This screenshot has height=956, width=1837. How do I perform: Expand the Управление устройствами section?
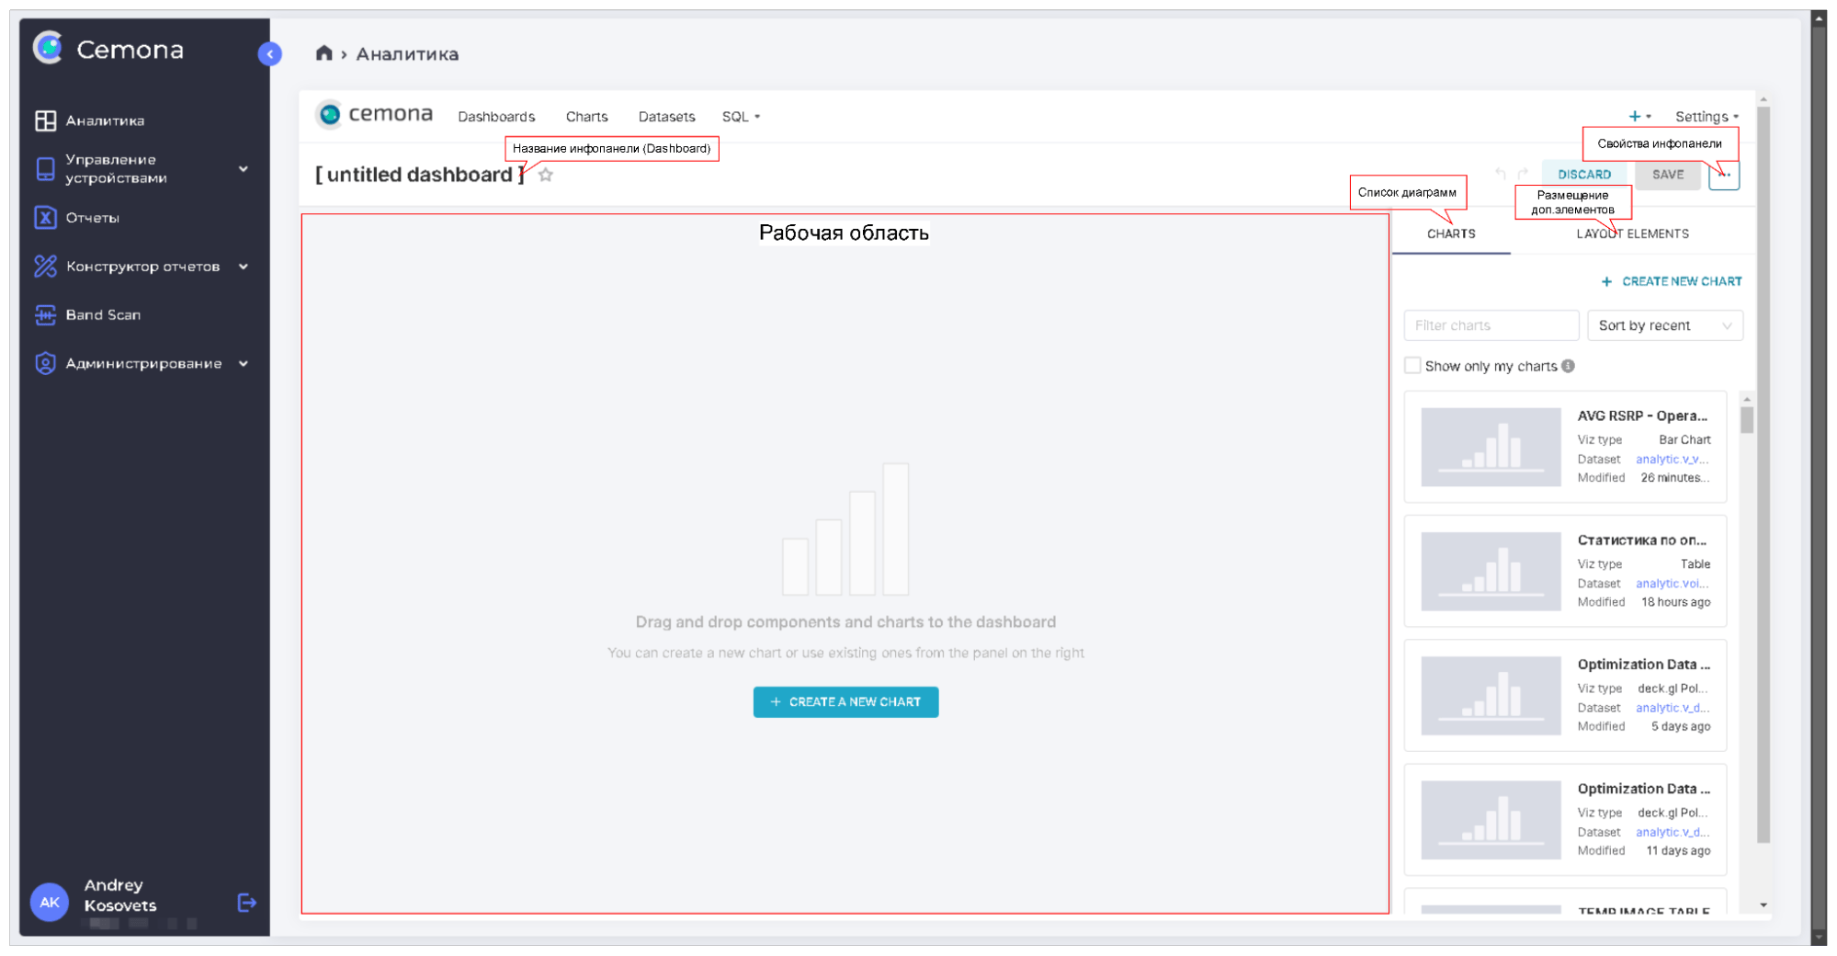[244, 169]
